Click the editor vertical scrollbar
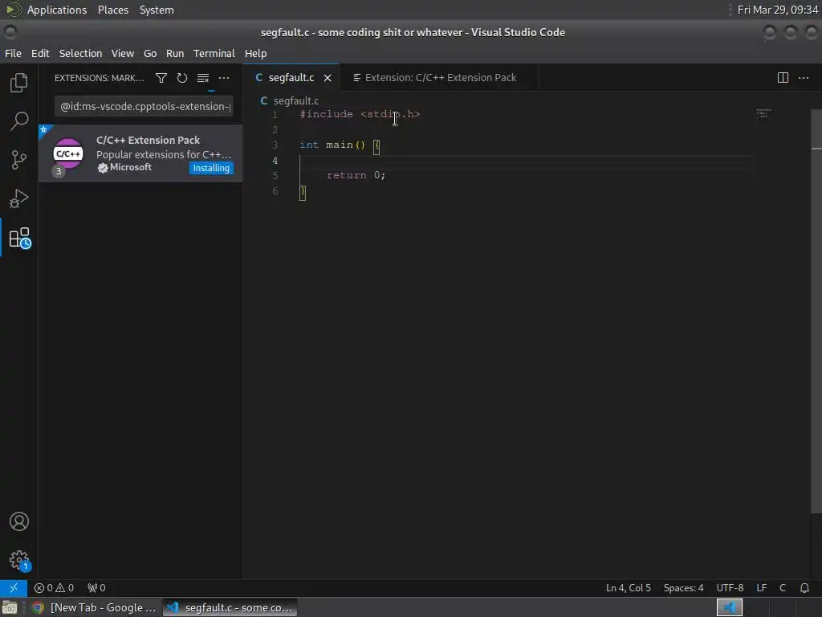Viewport: 822px width, 617px height. click(x=816, y=311)
